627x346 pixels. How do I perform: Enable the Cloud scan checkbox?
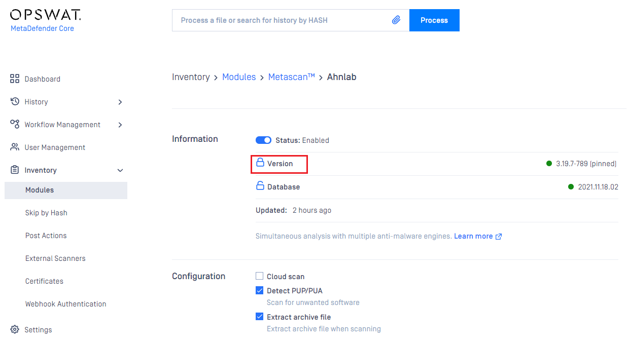[260, 276]
